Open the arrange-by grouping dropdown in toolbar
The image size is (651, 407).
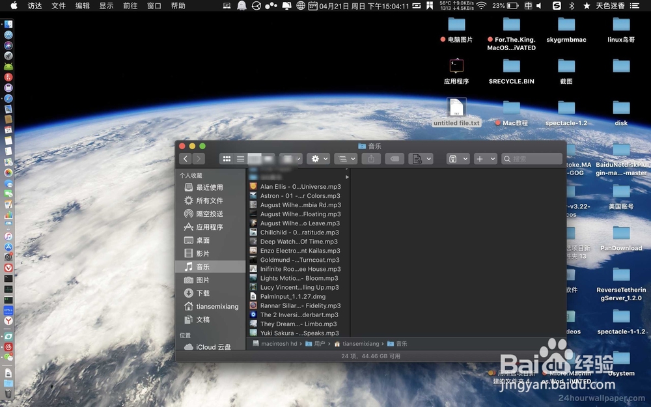pyautogui.click(x=346, y=159)
